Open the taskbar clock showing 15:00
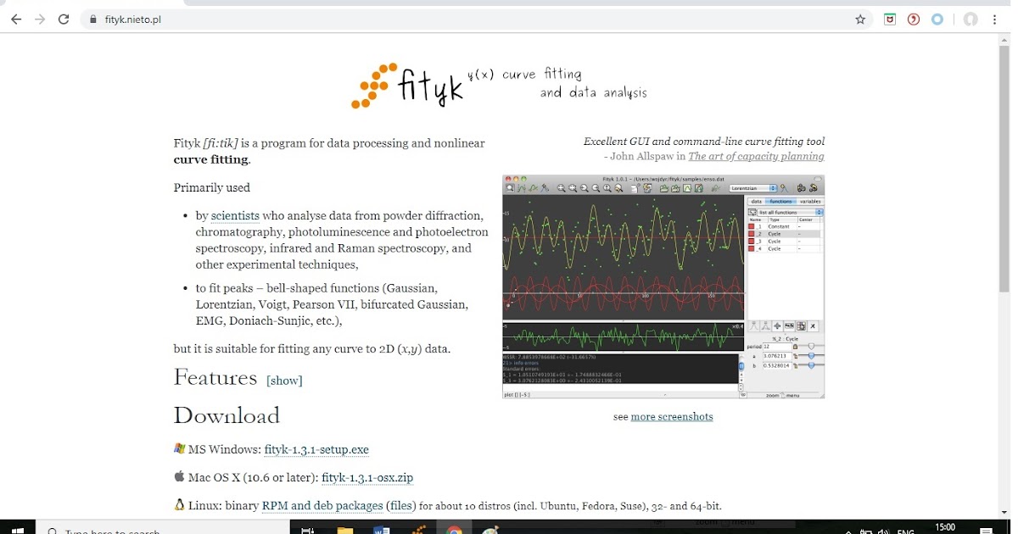The height and width of the screenshot is (534, 1018). coord(944,528)
